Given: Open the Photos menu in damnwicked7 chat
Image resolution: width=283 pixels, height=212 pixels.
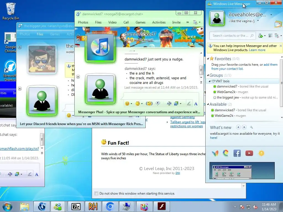Looking at the screenshot, I should click(x=83, y=22).
